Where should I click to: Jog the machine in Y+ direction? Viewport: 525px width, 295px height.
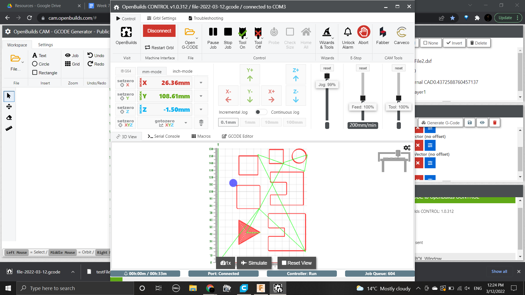pyautogui.click(x=250, y=74)
